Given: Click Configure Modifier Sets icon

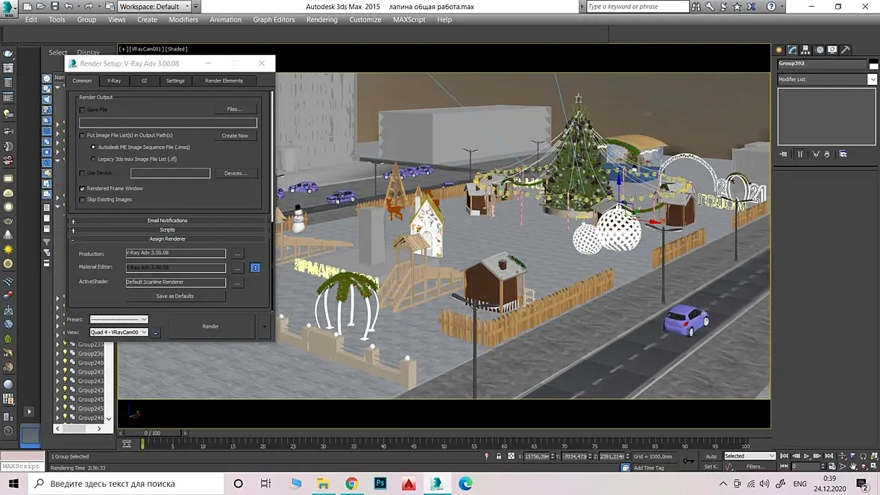Looking at the screenshot, I should coord(843,154).
